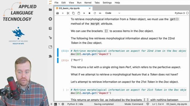190x106 pixels.
Task: Click the empty [ ]: prompt of unexecuted cell
Action: [66, 90]
